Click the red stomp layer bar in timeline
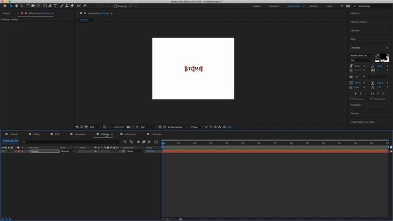The width and height of the screenshot is (393, 221). (x=275, y=152)
